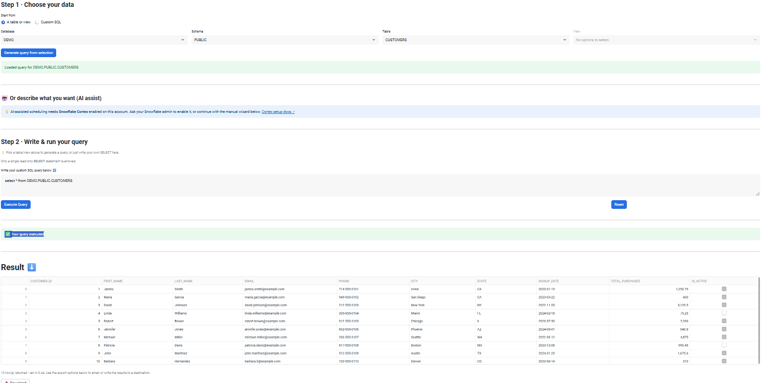Screen dimensions: 763x383
Task: Toggle IS_ACTIVE checkbox in Patricia Davis row
Action: coord(724,345)
